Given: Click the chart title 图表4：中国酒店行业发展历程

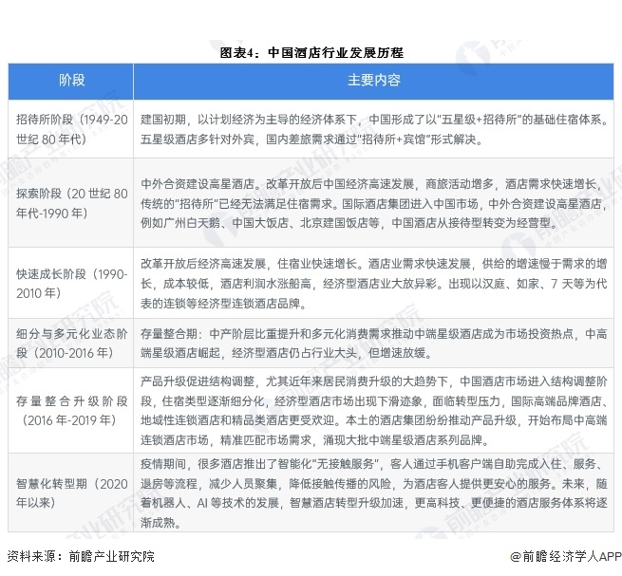Looking at the screenshot, I should [x=311, y=52].
